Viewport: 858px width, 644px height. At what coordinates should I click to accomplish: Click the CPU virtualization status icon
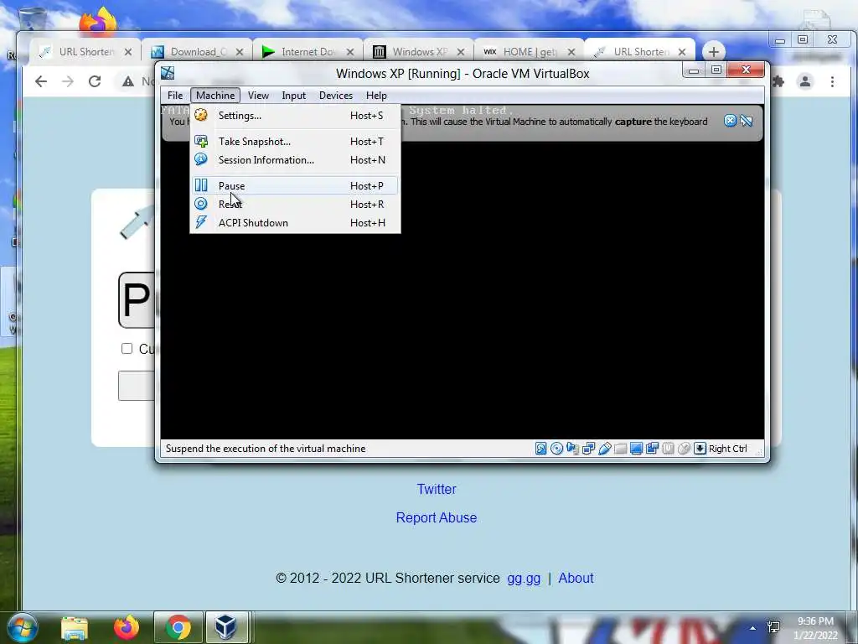click(668, 449)
